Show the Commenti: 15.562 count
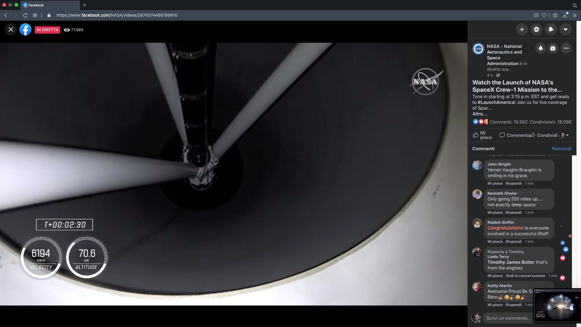Viewport: 581px width, 327px height. [x=508, y=122]
